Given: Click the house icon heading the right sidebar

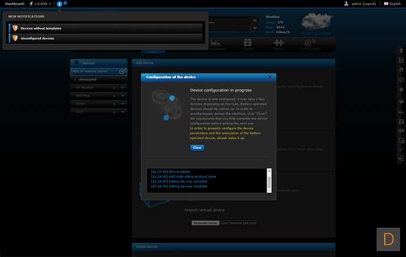Looking at the screenshot, I should pyautogui.click(x=401, y=50).
